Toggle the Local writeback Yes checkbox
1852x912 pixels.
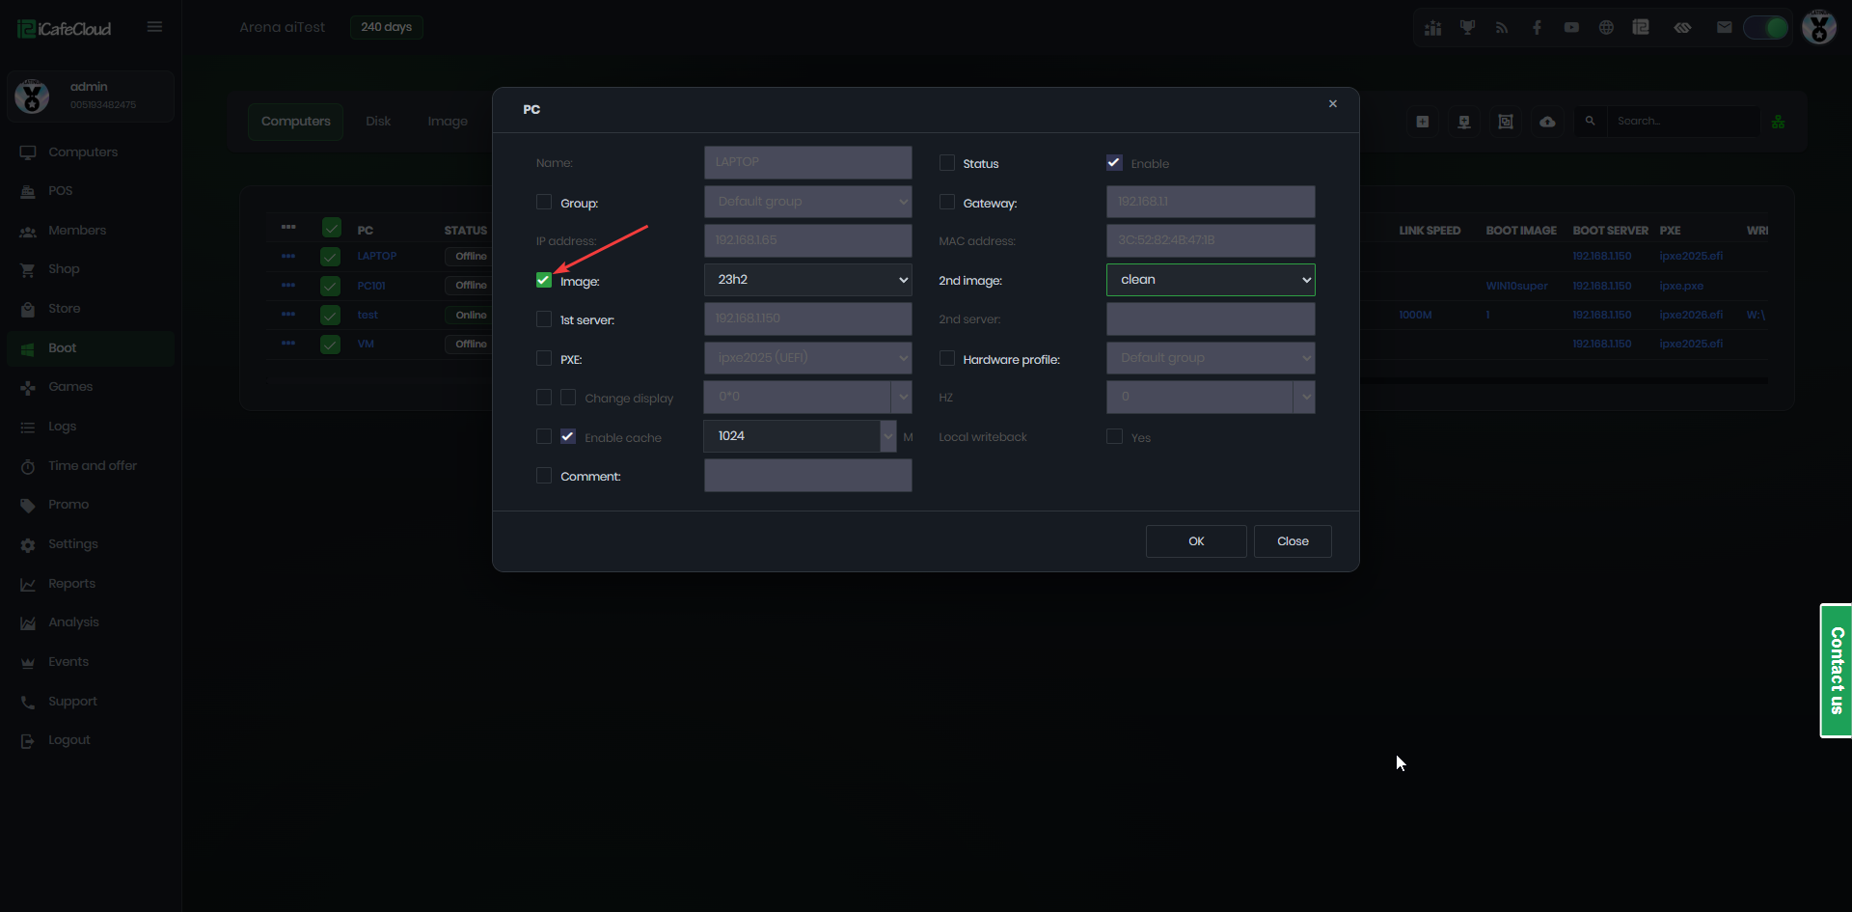click(1114, 437)
